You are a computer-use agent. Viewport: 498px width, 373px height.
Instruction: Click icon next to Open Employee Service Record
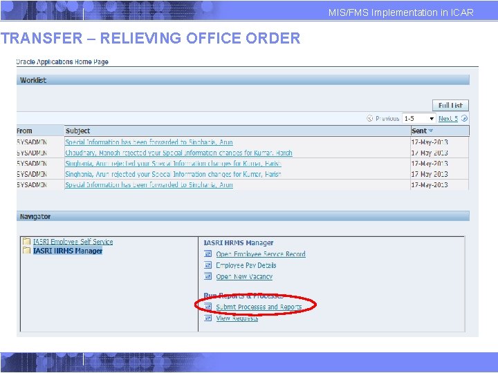coord(207,254)
